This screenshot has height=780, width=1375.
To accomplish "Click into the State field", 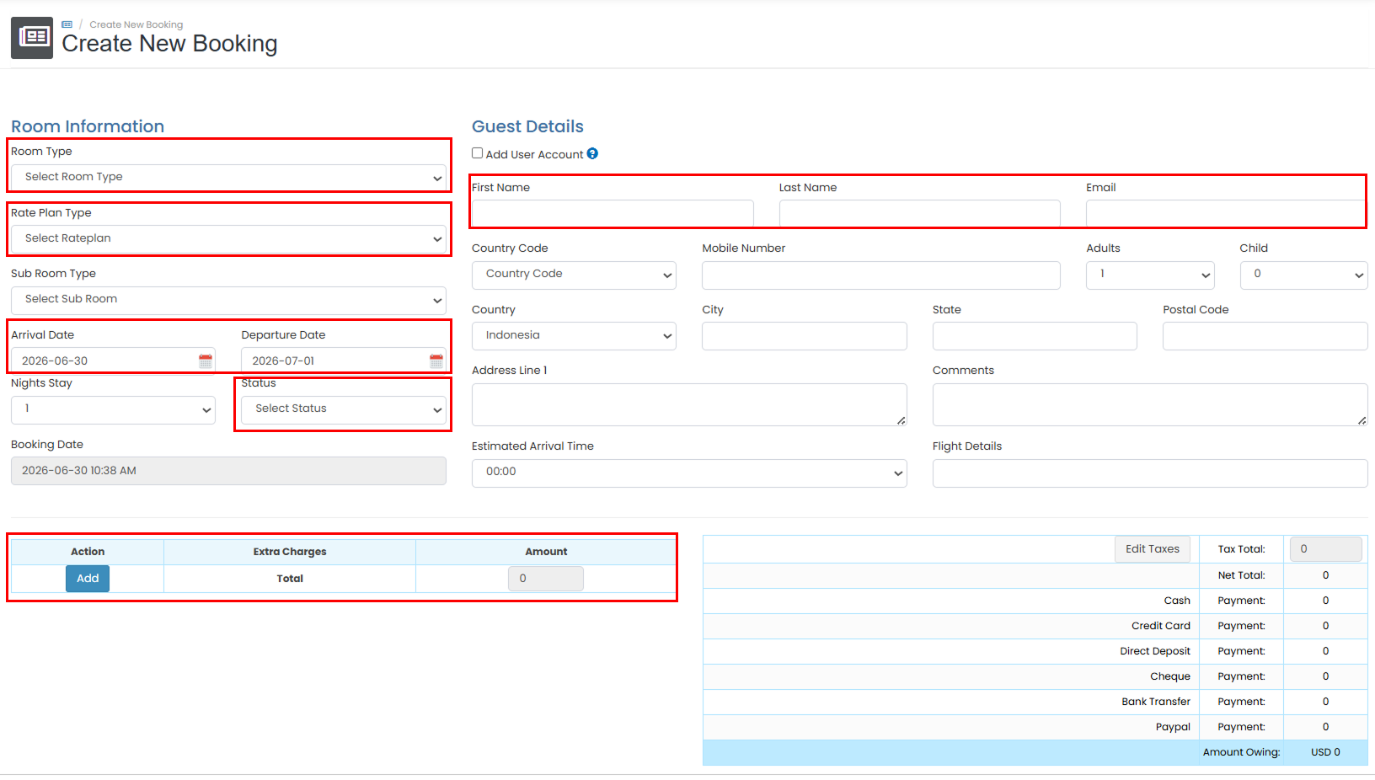I will [x=1035, y=336].
